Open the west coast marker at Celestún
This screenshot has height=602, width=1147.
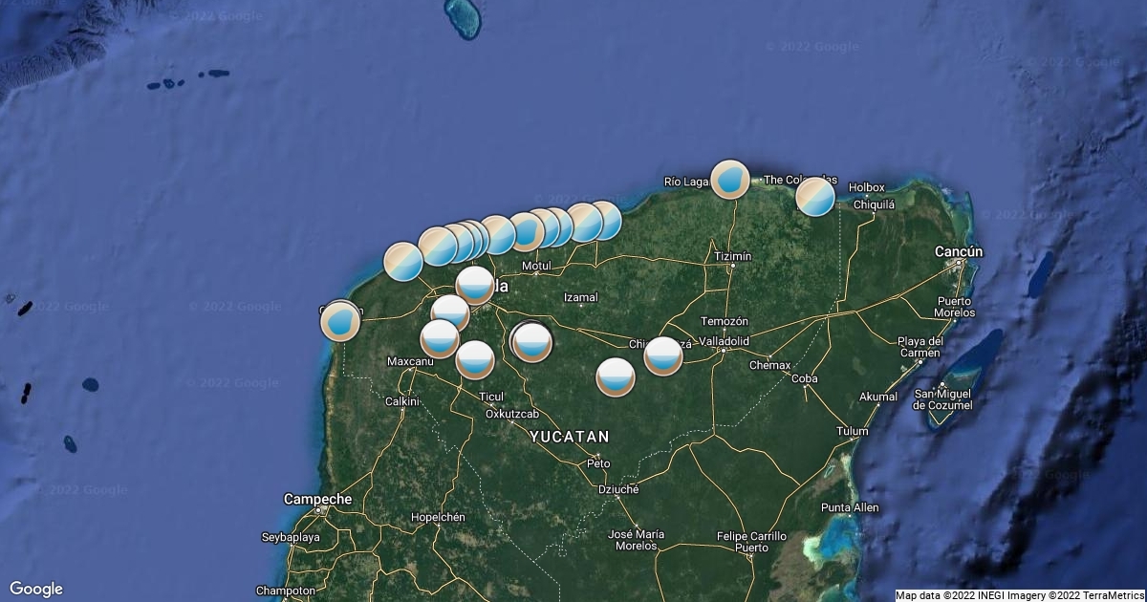341,320
